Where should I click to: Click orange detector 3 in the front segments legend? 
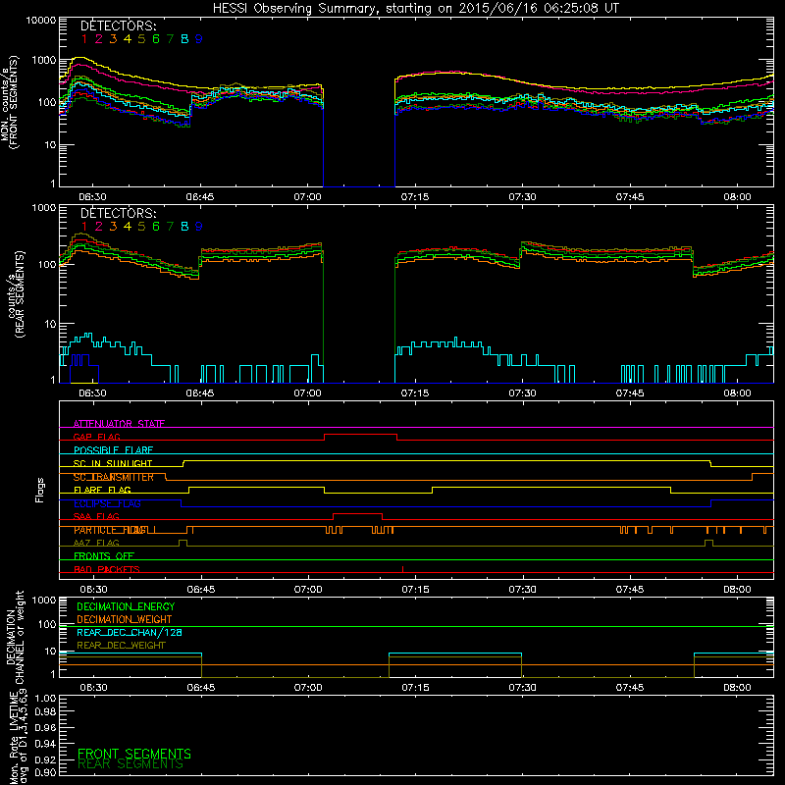[113, 39]
